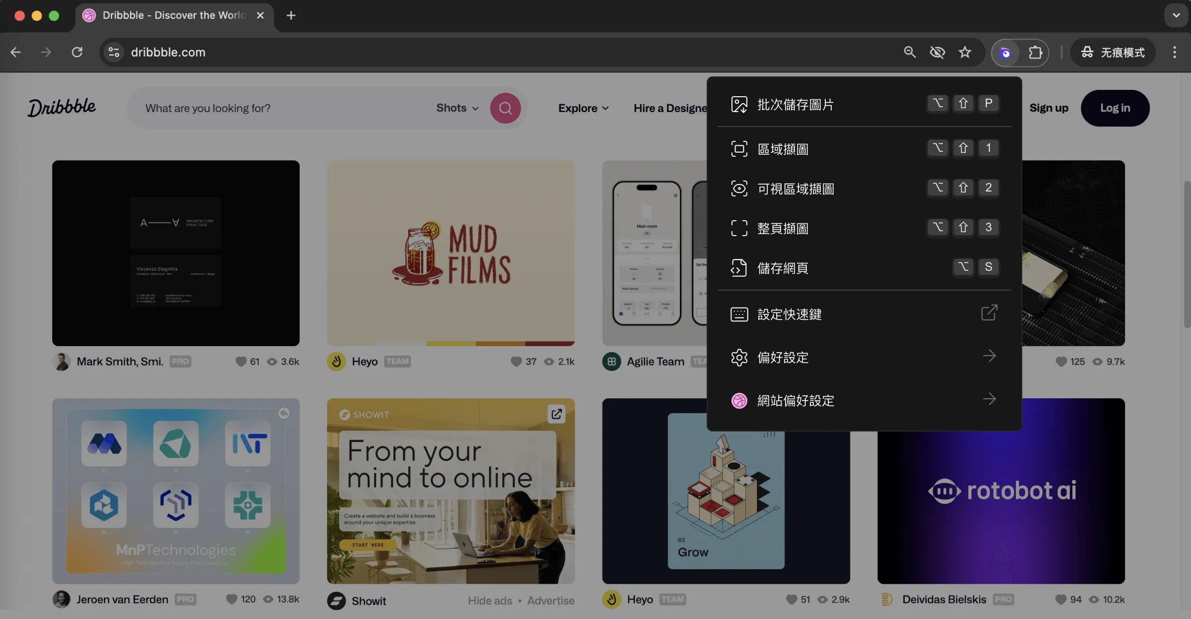Image resolution: width=1191 pixels, height=619 pixels.
Task: Like the Heyo shot with 51 likes
Action: pyautogui.click(x=792, y=599)
